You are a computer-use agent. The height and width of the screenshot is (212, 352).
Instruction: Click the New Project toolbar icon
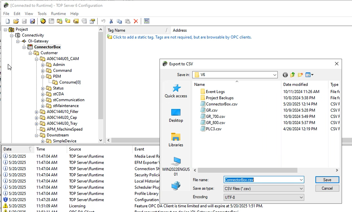[x=8, y=21]
